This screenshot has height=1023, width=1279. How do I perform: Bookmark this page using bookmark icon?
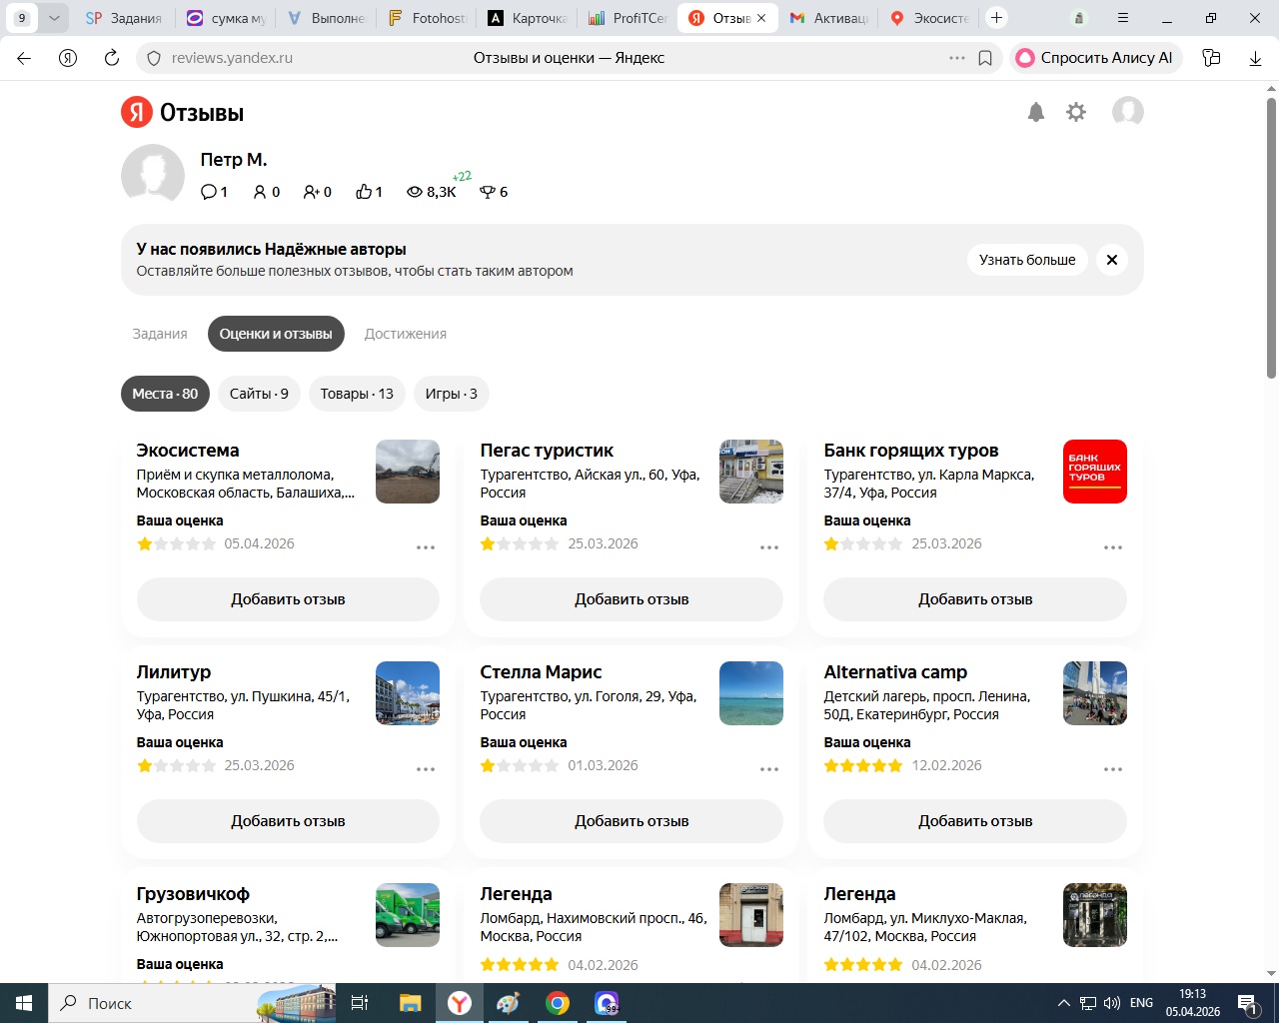(985, 58)
